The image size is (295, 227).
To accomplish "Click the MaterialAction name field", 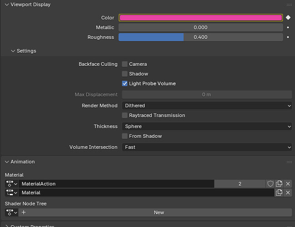I will (x=116, y=184).
